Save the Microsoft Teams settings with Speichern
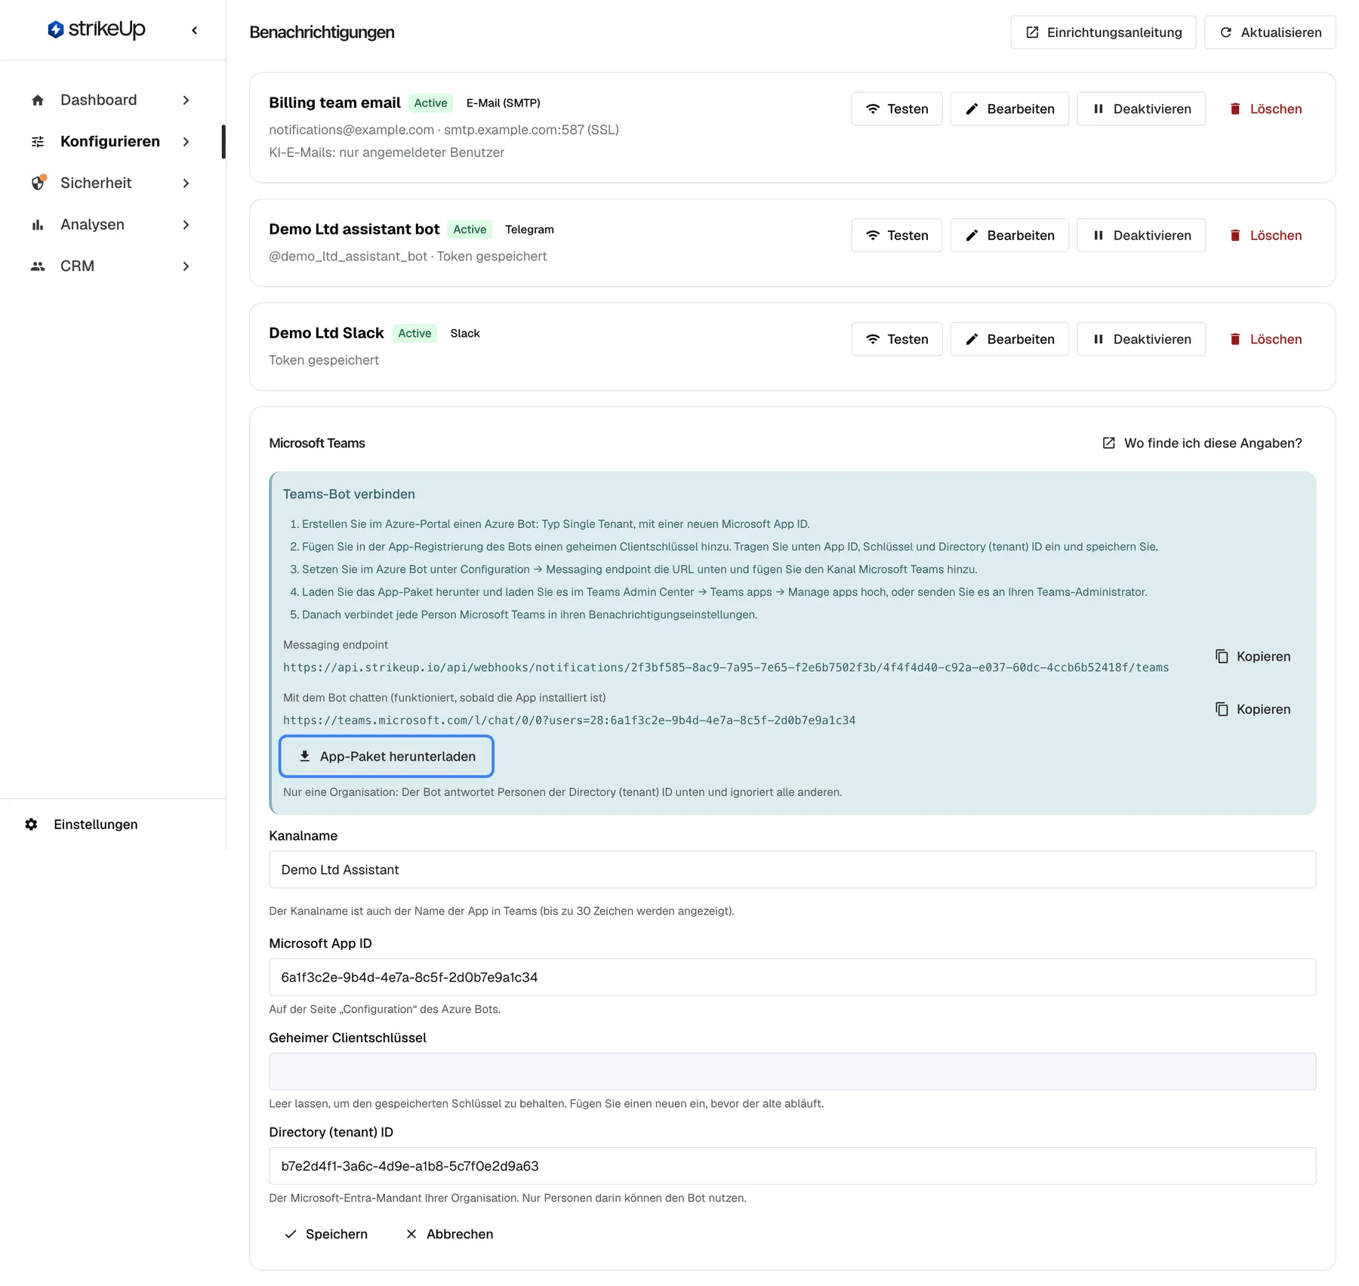 [x=325, y=1234]
